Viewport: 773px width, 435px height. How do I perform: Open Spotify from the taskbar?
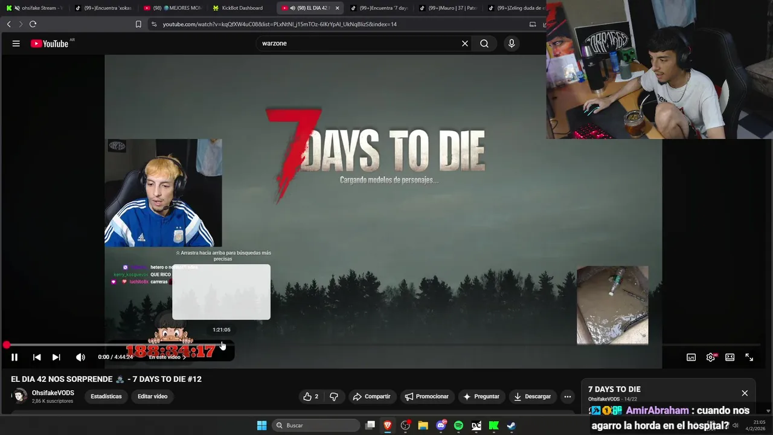click(458, 425)
